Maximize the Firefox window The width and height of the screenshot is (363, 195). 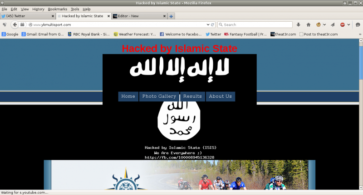pos(355,3)
